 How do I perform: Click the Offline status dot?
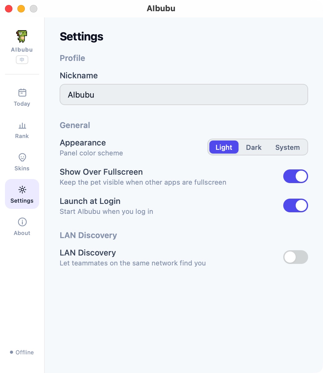point(12,352)
